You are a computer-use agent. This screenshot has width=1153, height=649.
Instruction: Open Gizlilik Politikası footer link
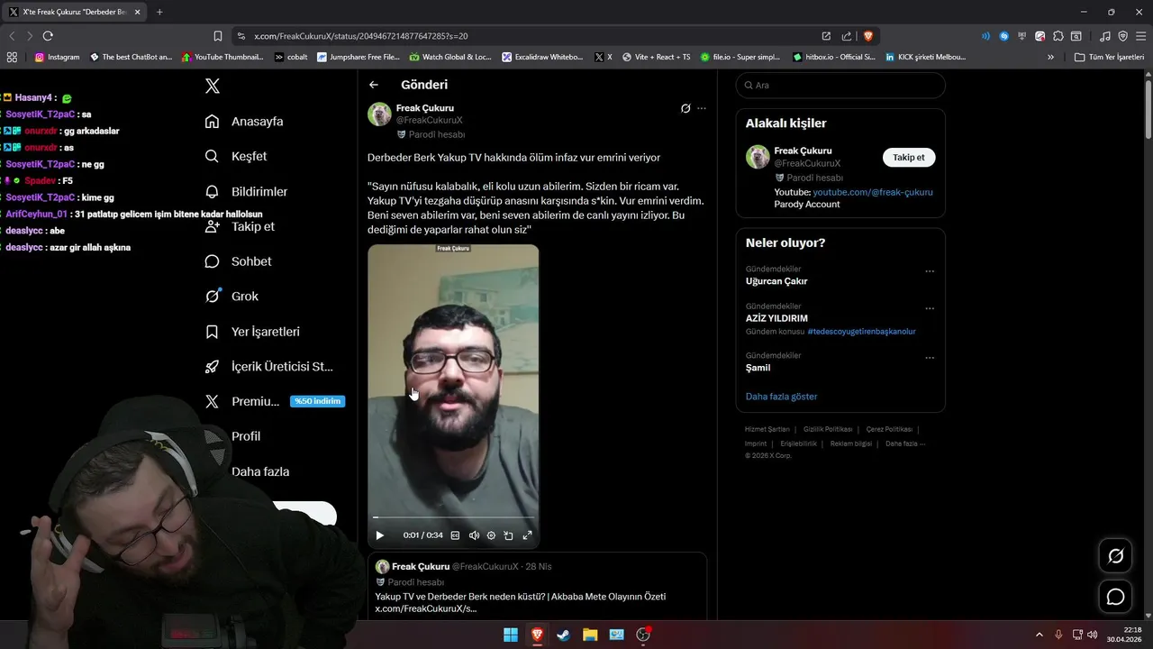828,429
